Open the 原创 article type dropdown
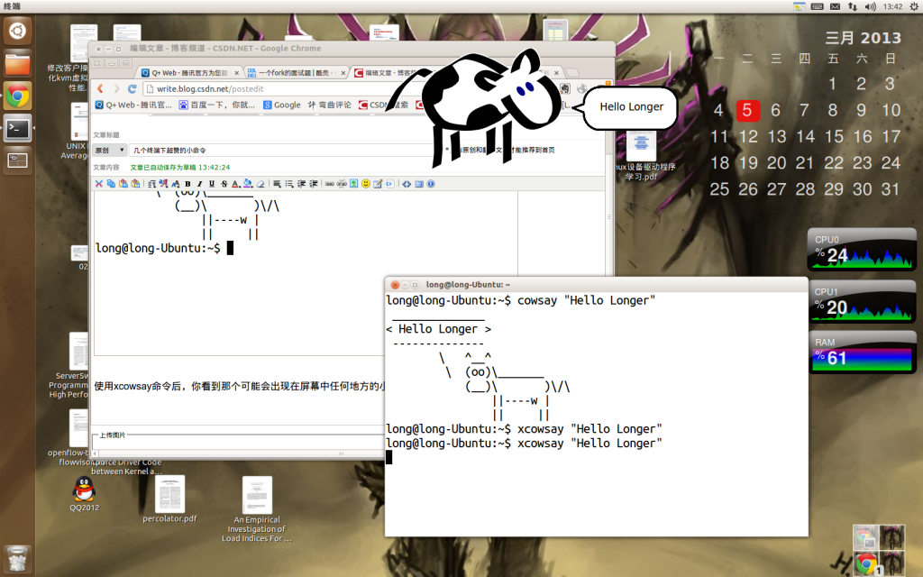Image resolution: width=923 pixels, height=577 pixels. 111,149
